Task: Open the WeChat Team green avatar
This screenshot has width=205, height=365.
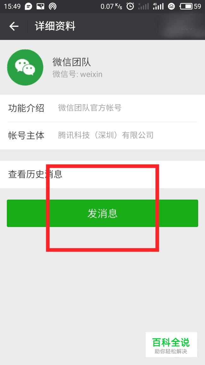Action: point(25,67)
